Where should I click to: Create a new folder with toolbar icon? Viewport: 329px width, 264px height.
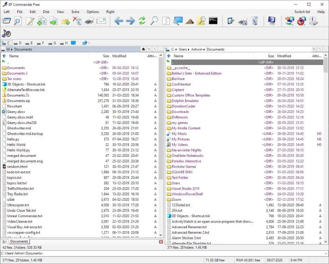(66, 21)
